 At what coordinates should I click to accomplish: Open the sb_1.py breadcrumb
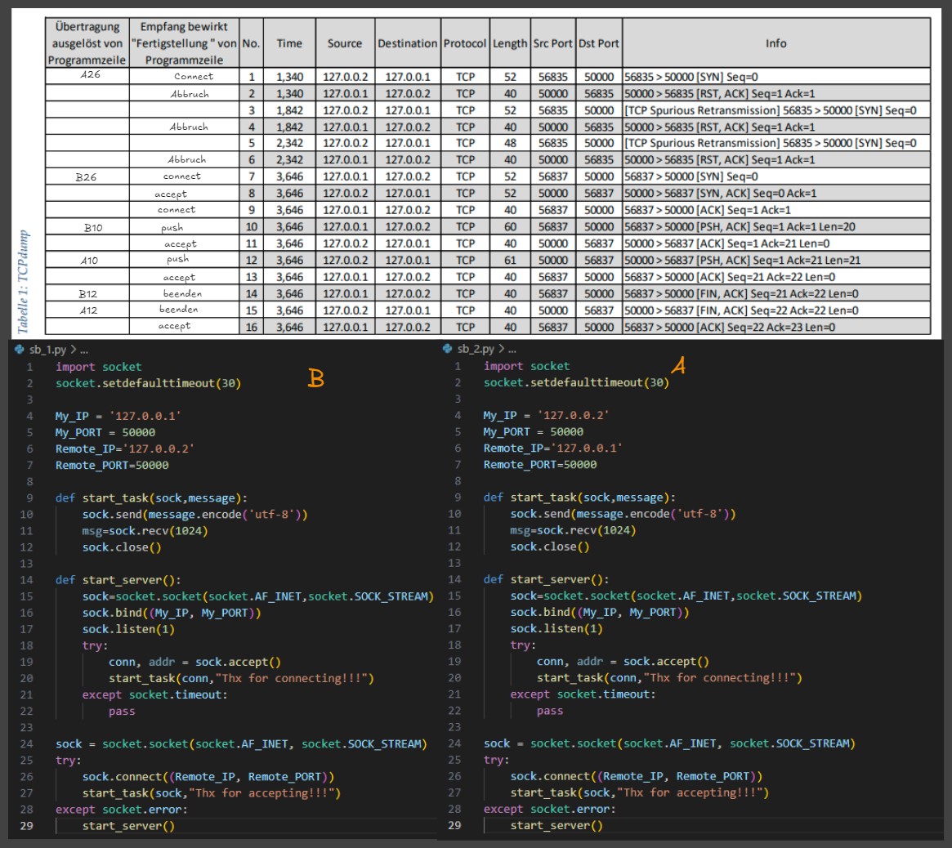pos(48,350)
